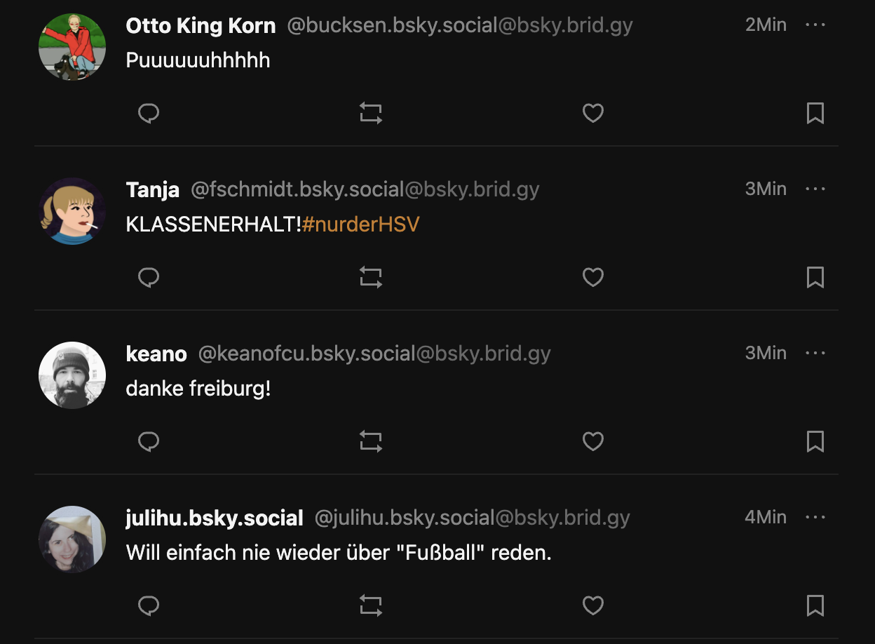Open more options for Otto King Korn's post
Screen dimensions: 875x644
point(815,25)
